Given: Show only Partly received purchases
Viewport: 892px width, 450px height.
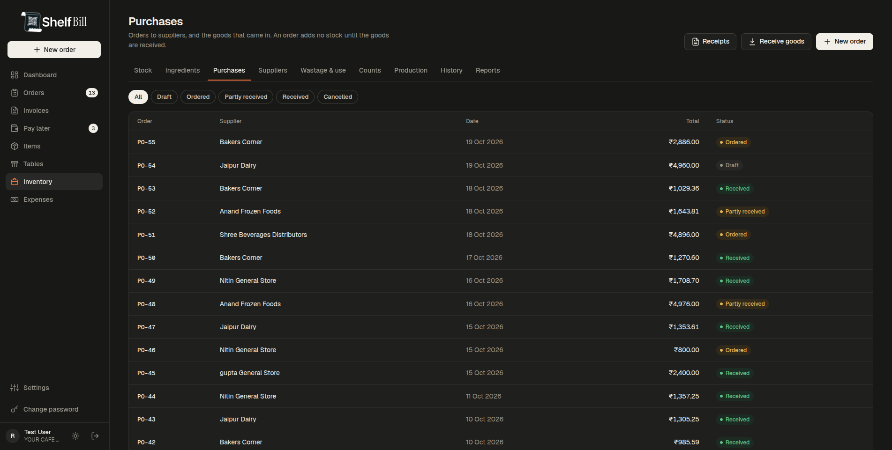Looking at the screenshot, I should coord(246,97).
